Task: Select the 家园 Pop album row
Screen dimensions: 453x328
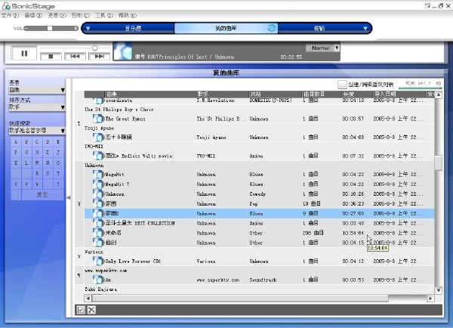Action: point(259,203)
